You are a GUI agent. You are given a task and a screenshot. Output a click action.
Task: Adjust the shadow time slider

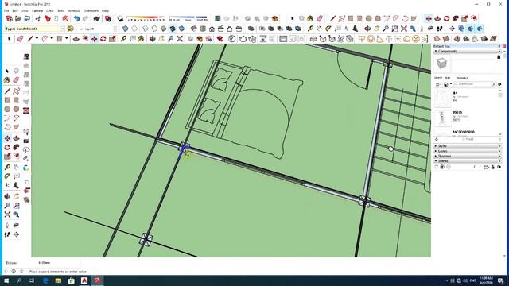click(188, 17)
